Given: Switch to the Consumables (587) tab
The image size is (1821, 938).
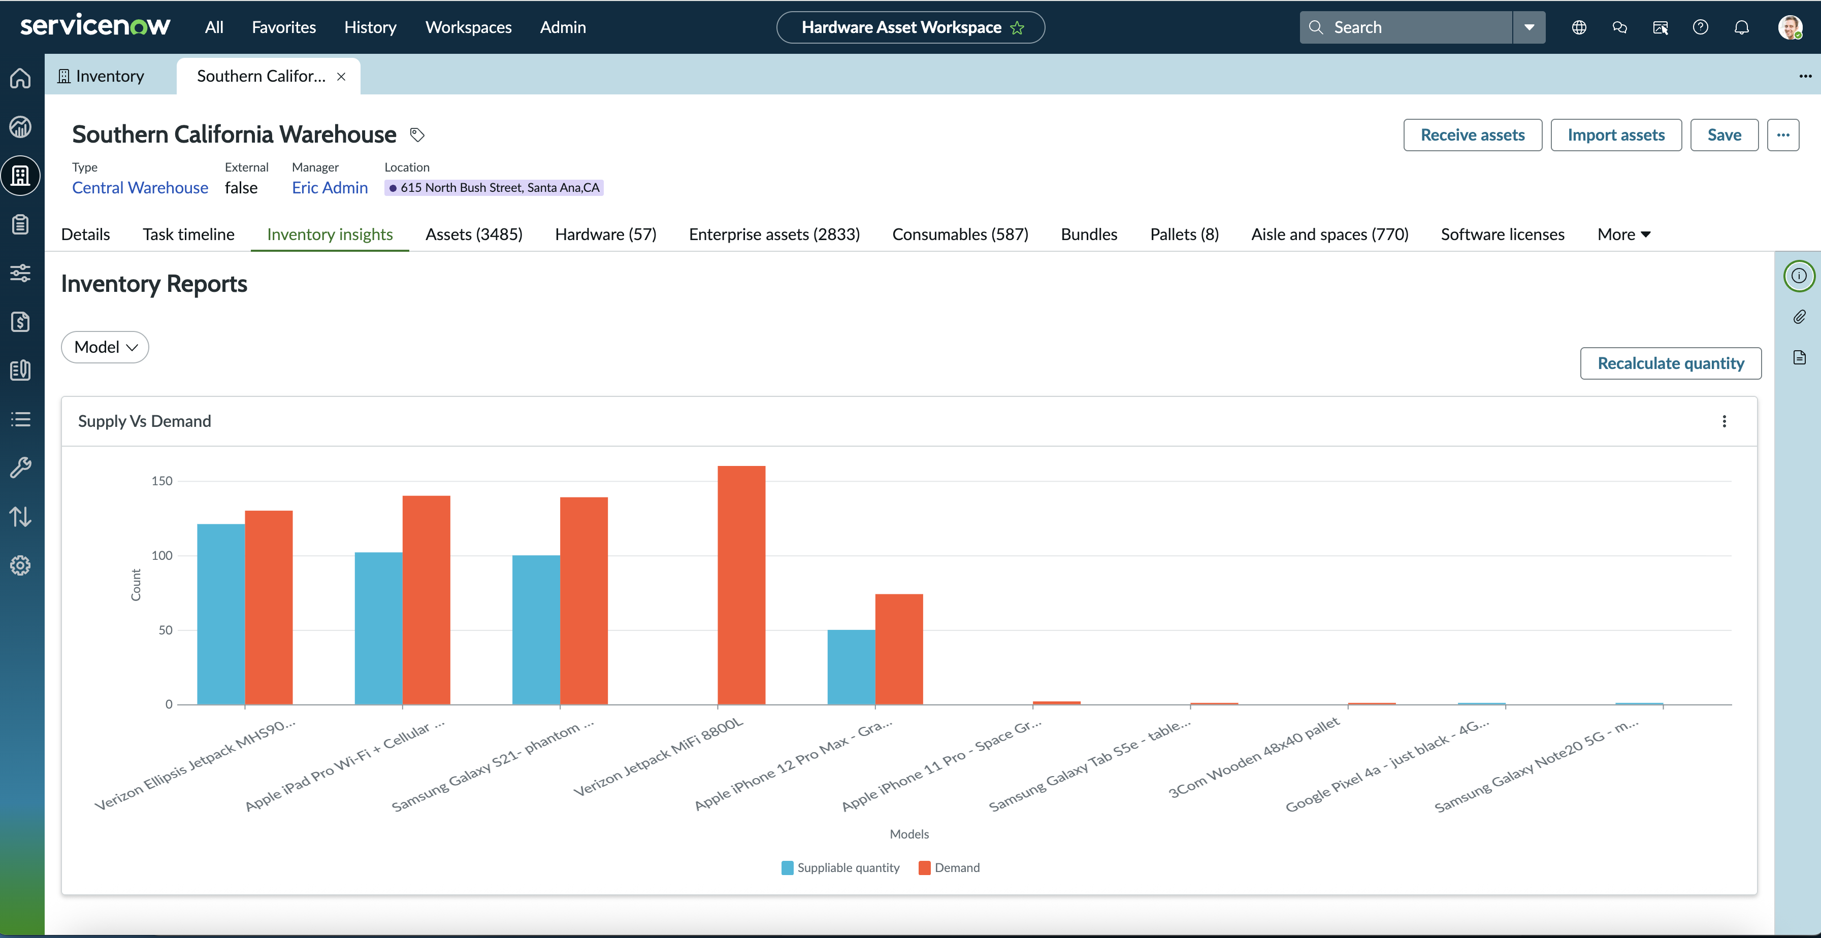Looking at the screenshot, I should [x=961, y=234].
